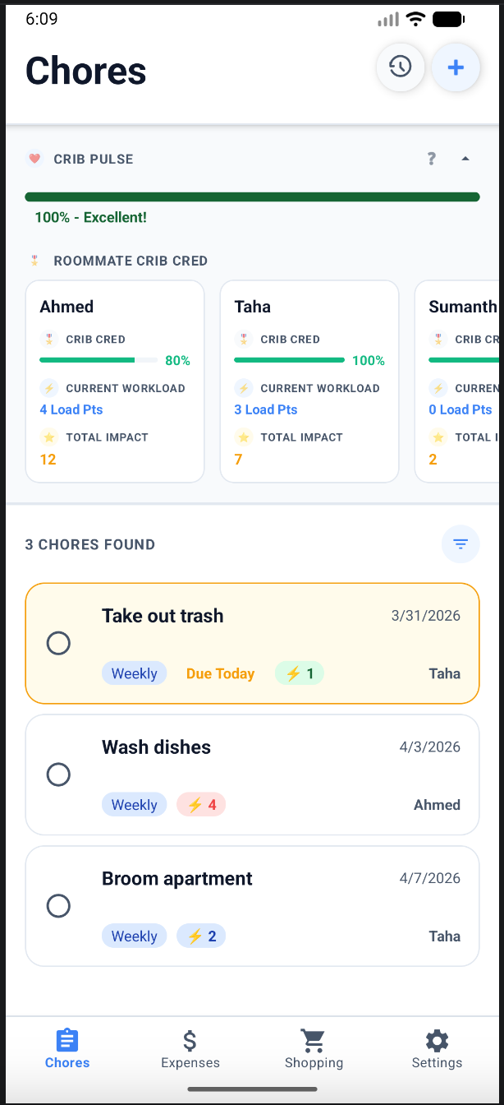504x1105 pixels.
Task: Tap the Weekly tag on Broom apartment
Action: (134, 936)
